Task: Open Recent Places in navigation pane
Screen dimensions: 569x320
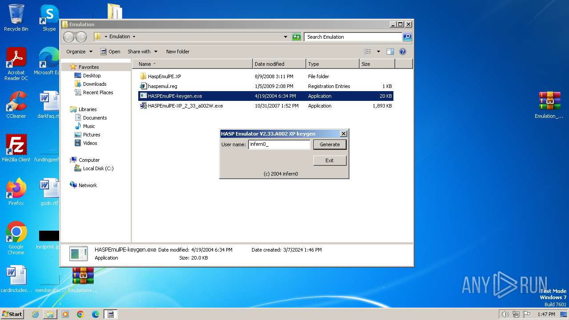Action: (x=98, y=92)
